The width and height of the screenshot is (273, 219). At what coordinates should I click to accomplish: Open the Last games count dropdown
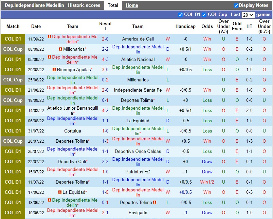tap(248, 15)
